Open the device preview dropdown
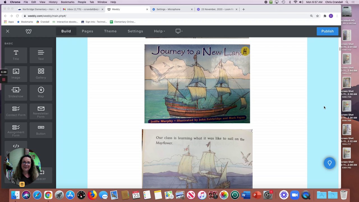Screen dimensions: 359x202 [x=179, y=31]
